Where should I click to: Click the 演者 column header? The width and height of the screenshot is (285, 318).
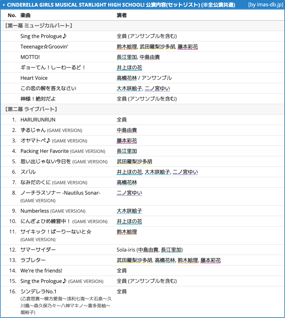tap(122, 15)
